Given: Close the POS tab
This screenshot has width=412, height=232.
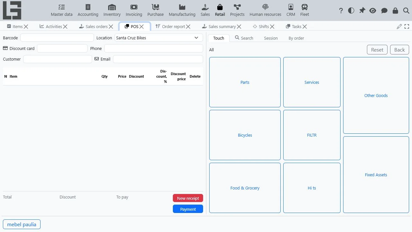Looking at the screenshot, I should click(x=142, y=27).
